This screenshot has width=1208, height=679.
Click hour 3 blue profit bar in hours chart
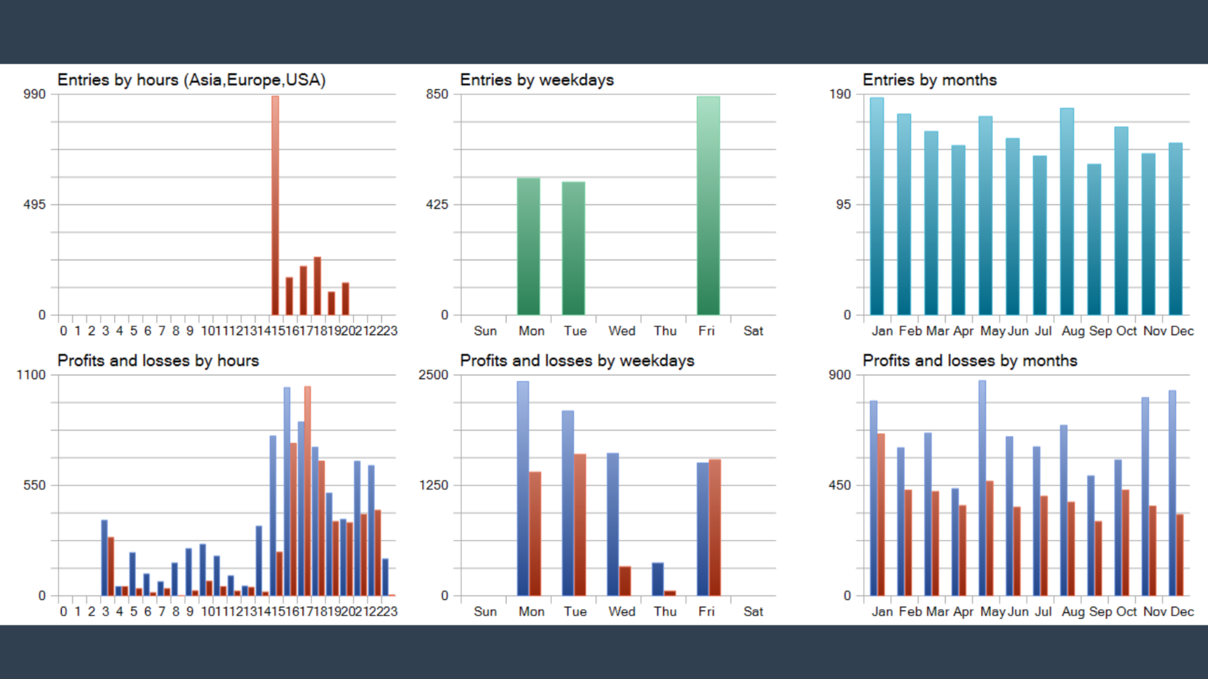click(x=104, y=558)
